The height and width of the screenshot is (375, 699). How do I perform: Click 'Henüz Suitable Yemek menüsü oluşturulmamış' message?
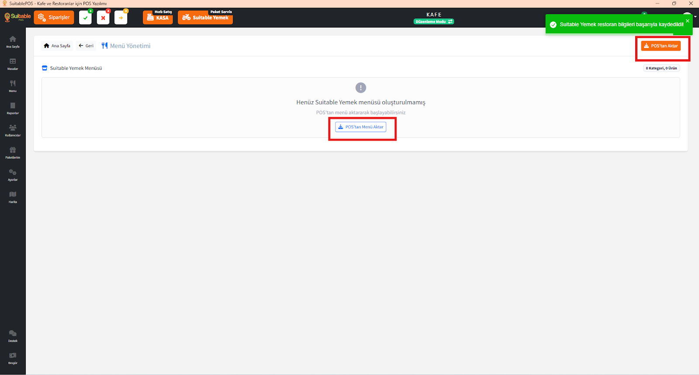click(361, 102)
